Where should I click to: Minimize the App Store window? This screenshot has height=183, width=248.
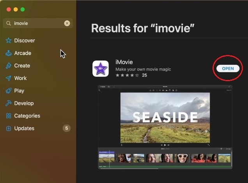(16, 9)
